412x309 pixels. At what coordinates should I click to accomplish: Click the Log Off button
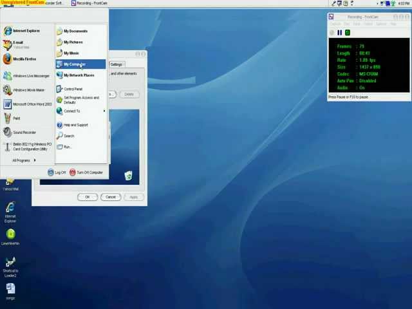coord(57,173)
